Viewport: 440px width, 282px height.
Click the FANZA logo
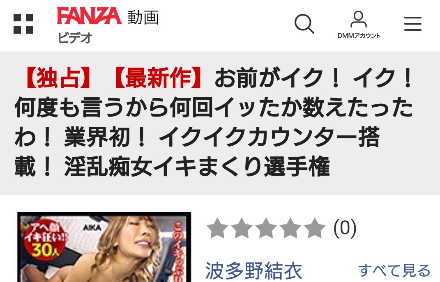click(90, 16)
